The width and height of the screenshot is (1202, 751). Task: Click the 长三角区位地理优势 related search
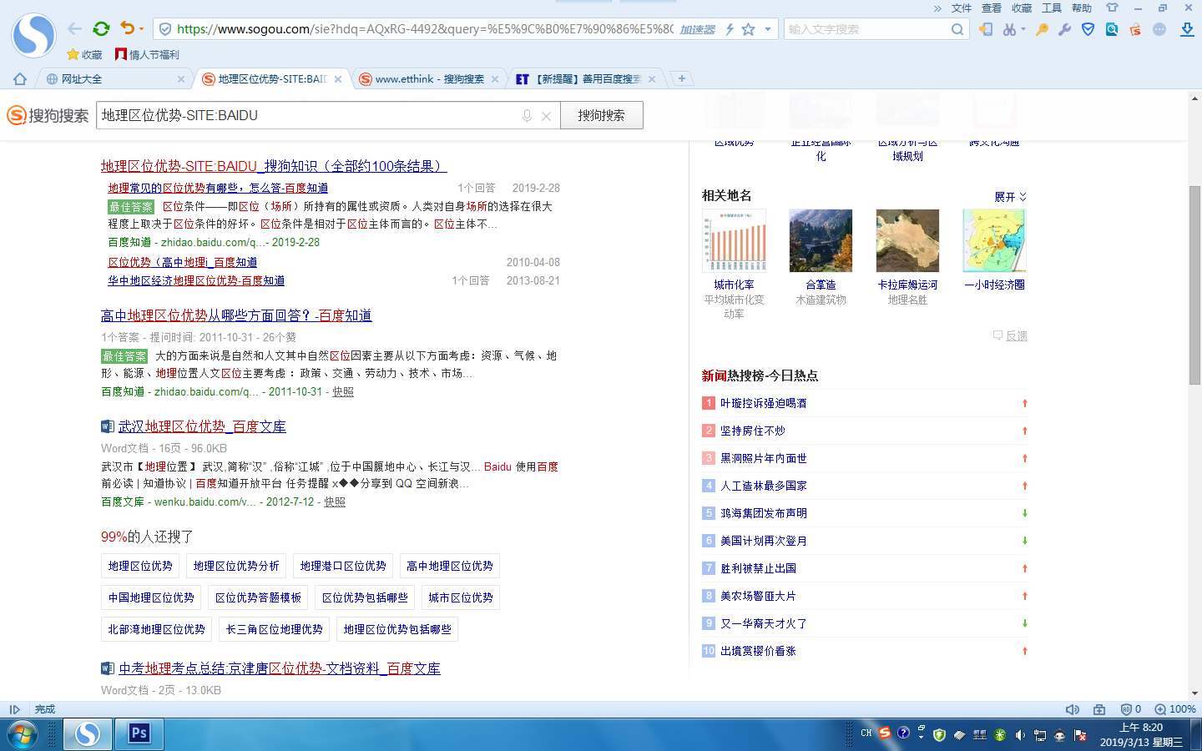click(274, 629)
